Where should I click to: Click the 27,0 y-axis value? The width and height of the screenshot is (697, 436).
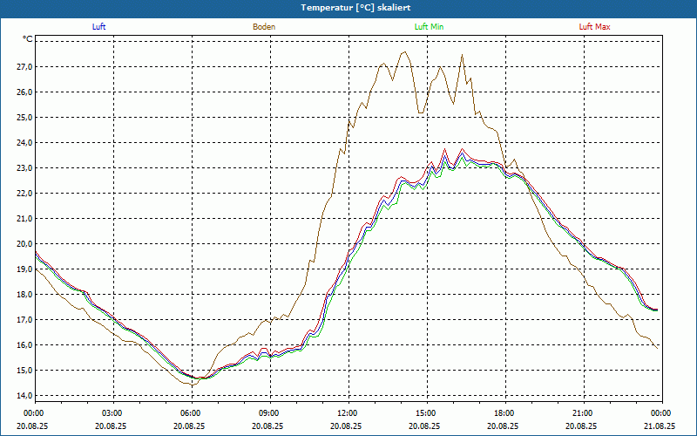pos(24,66)
